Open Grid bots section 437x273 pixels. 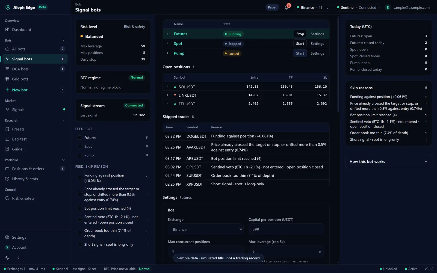[x=35, y=79]
